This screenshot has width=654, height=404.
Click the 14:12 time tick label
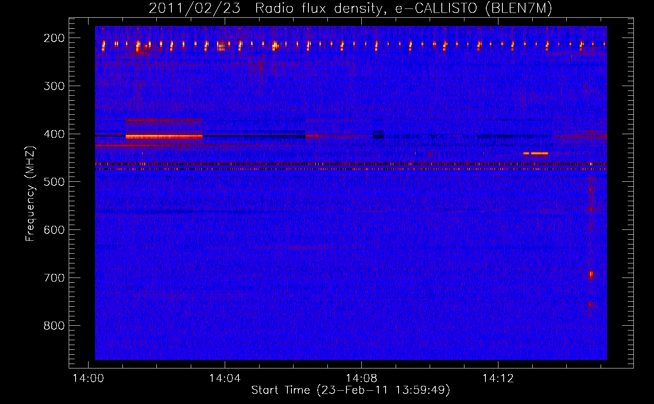point(498,379)
